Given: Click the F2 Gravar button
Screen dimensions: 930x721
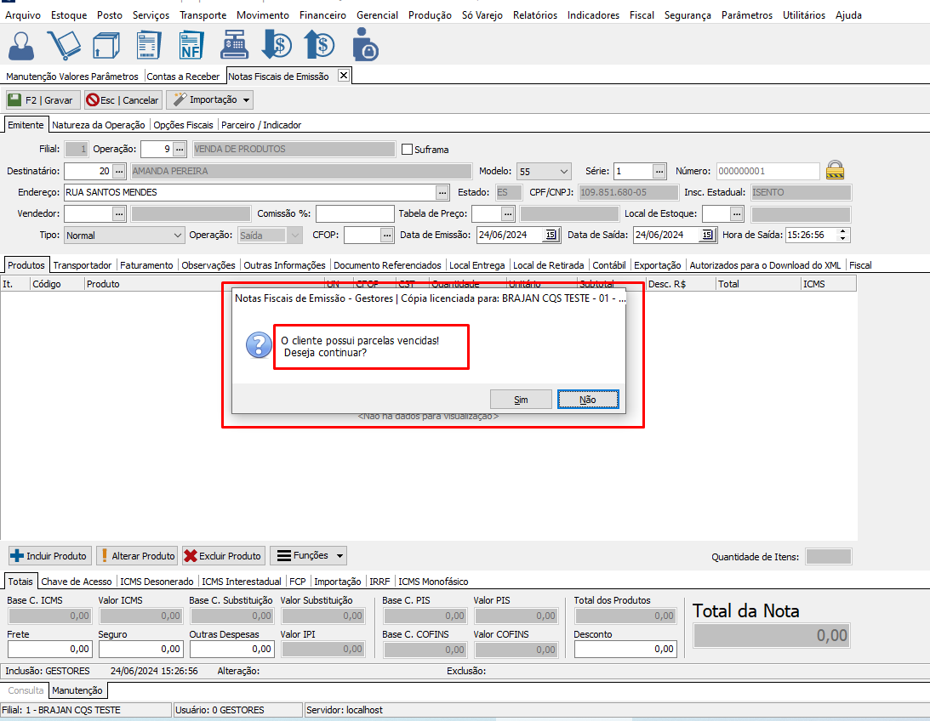Looking at the screenshot, I should (40, 100).
